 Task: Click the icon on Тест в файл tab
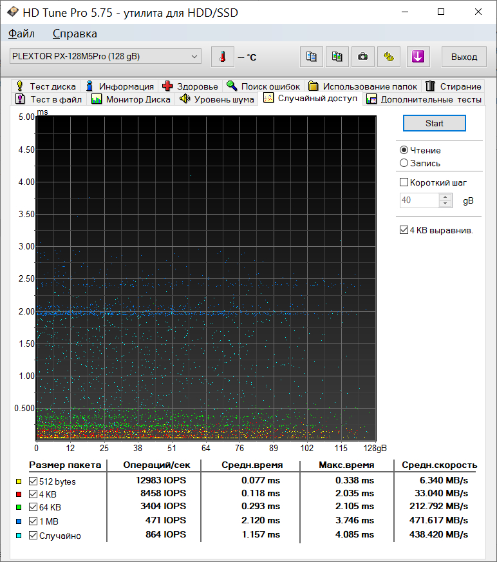click(x=21, y=99)
